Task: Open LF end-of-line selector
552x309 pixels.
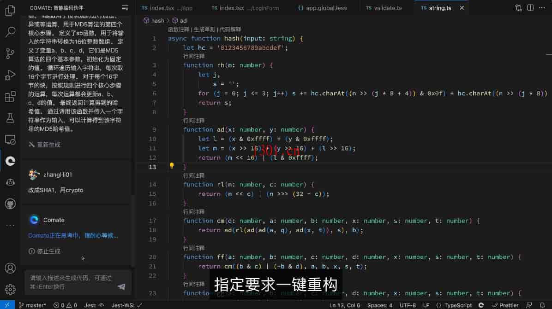Action: tap(426, 305)
